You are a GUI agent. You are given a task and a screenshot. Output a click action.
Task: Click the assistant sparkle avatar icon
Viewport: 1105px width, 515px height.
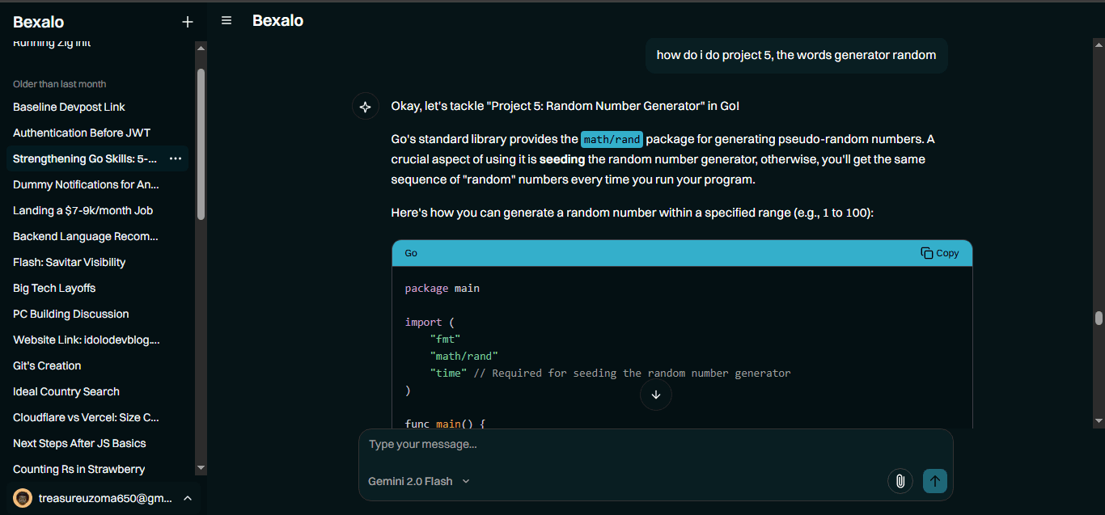(x=366, y=106)
